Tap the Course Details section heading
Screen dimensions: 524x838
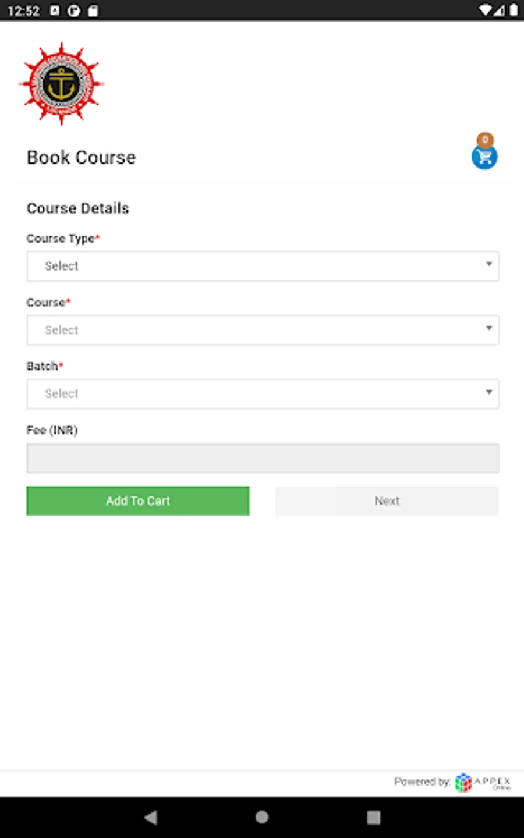77,208
